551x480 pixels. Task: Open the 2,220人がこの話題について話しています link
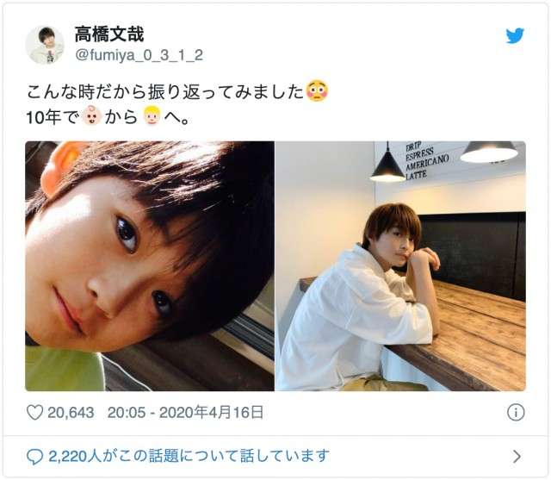[x=189, y=456]
